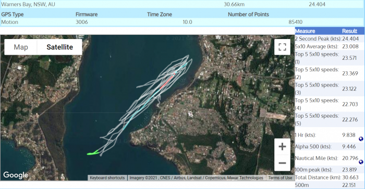Open Keyboard shortcuts
The width and height of the screenshot is (365, 189).
click(x=107, y=178)
